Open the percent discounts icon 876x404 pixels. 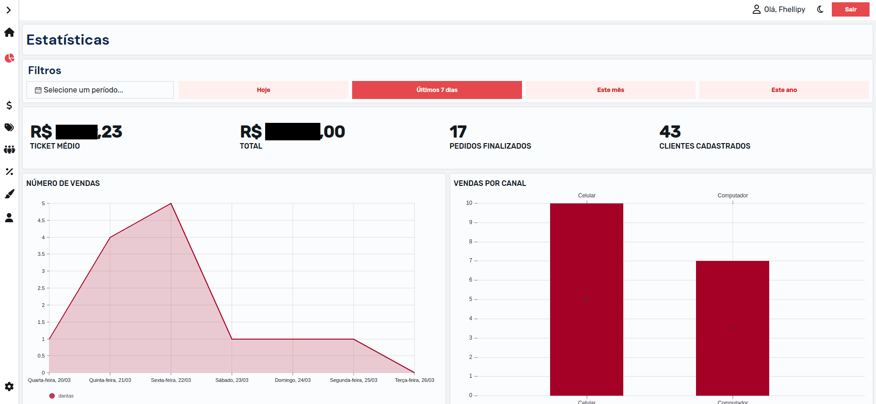(9, 172)
